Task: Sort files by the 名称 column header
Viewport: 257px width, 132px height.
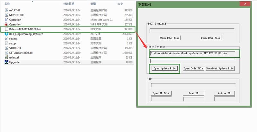Action: click(x=7, y=4)
